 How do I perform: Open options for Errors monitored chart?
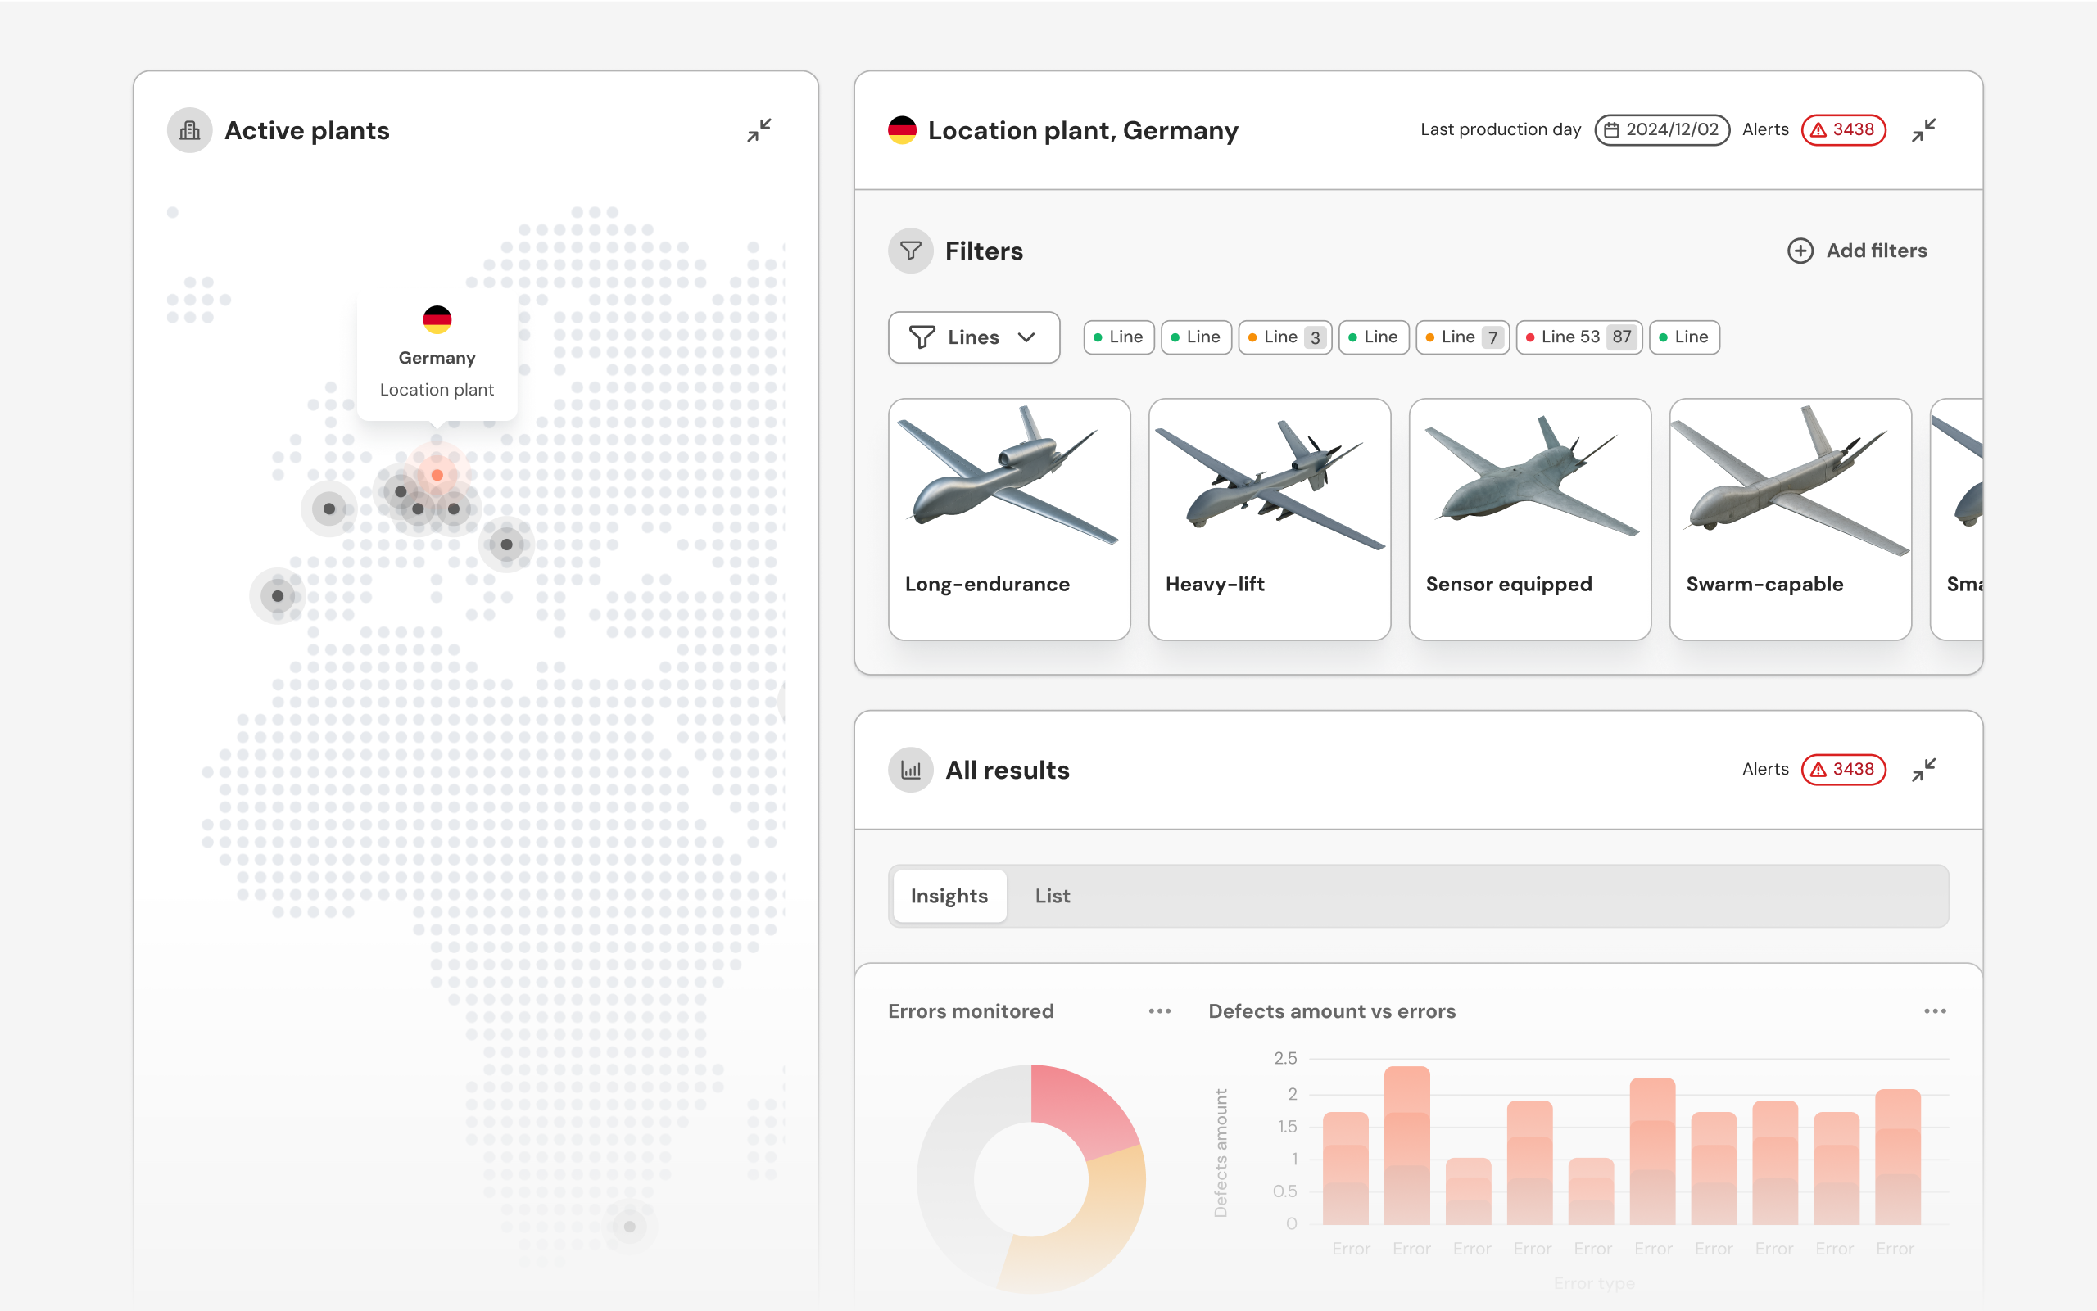coord(1160,1011)
